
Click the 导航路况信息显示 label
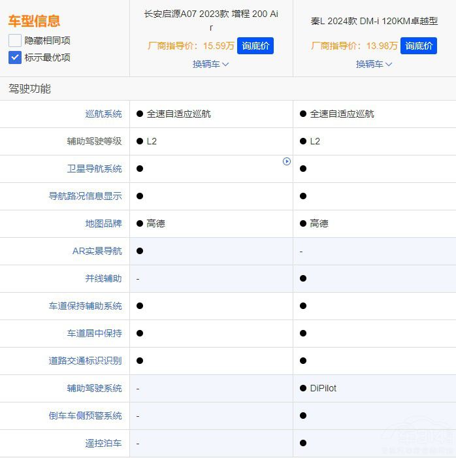(85, 196)
